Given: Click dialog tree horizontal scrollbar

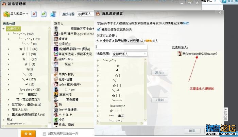Looking at the screenshot, I should click(x=120, y=123).
